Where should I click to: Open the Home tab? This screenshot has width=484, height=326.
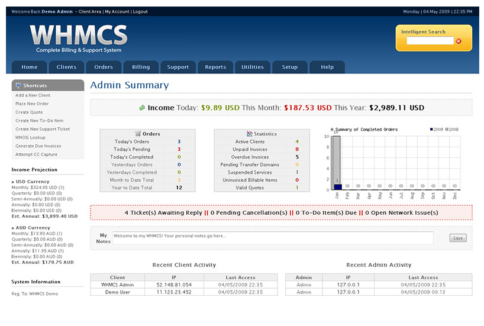click(30, 67)
